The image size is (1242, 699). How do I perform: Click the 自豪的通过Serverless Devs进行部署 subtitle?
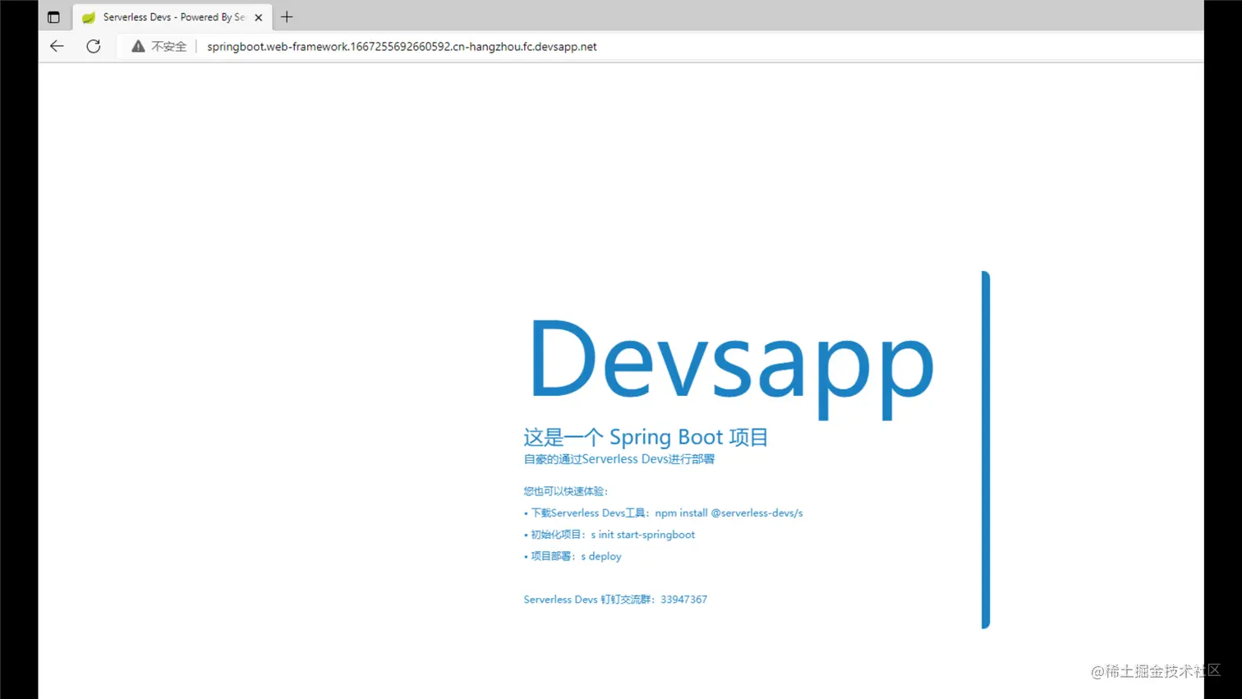click(x=618, y=458)
